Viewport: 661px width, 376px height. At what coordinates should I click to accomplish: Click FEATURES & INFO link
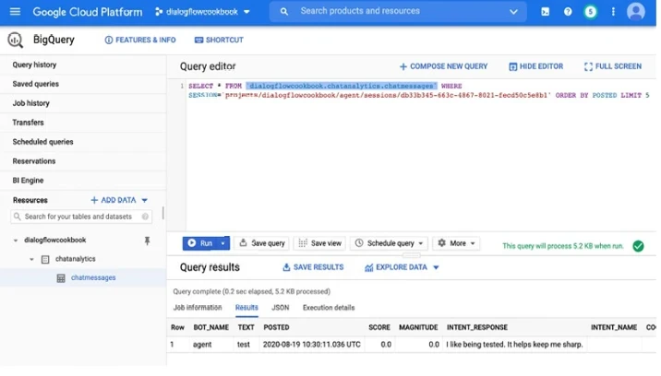coord(140,40)
